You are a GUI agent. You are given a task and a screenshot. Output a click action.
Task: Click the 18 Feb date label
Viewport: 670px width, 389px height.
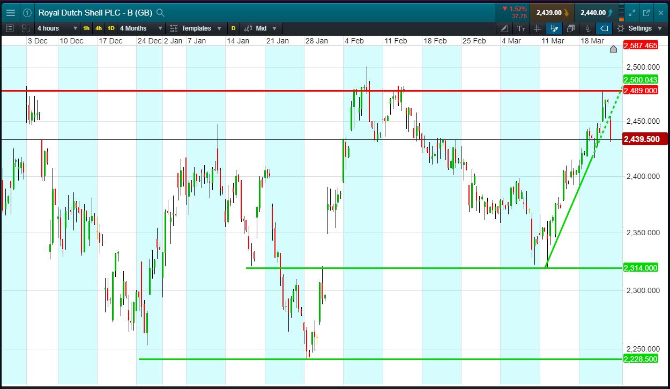pos(435,41)
